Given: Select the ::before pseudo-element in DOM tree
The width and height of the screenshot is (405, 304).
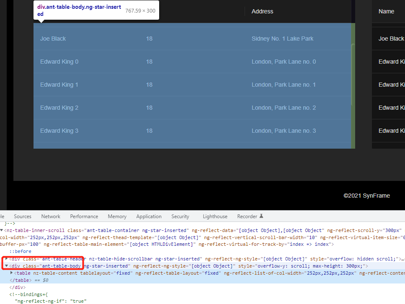Looking at the screenshot, I should click(21, 251).
